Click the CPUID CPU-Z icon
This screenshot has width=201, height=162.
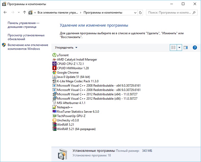point(54,64)
